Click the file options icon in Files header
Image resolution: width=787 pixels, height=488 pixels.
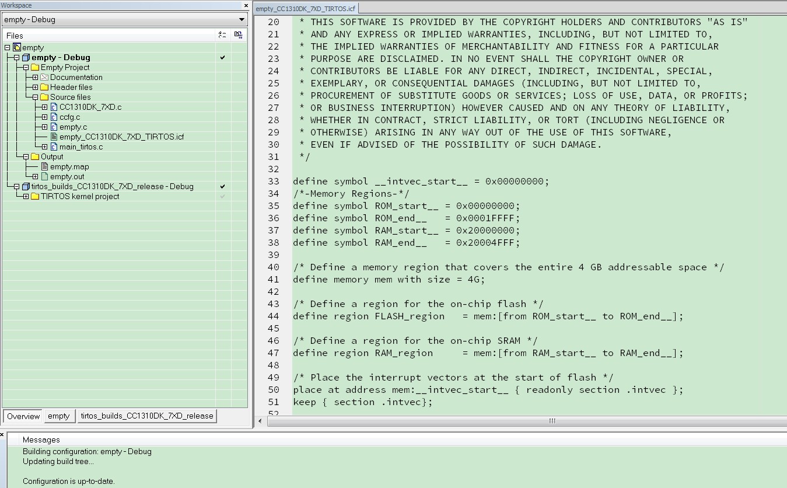click(x=237, y=35)
